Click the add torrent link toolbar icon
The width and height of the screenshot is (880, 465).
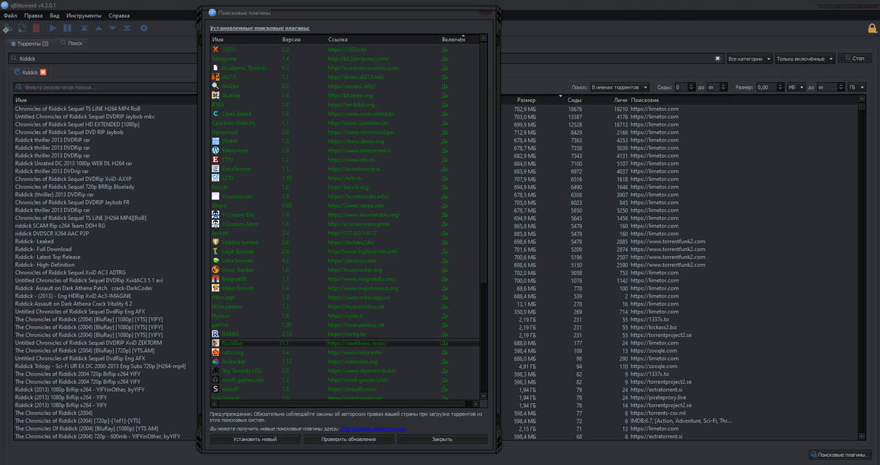coord(7,28)
